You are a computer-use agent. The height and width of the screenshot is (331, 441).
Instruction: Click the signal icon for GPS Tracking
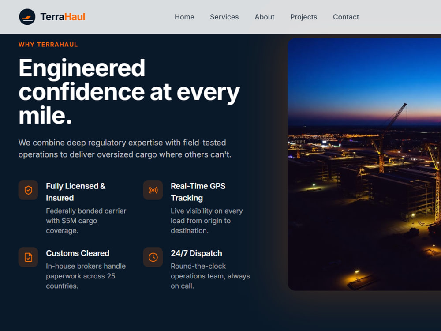click(x=153, y=190)
